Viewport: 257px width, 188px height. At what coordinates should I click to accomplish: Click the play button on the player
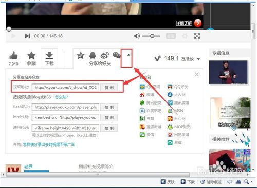pos(13,36)
